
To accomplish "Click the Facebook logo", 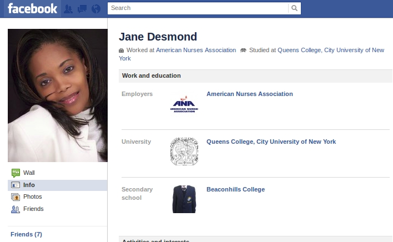I will pyautogui.click(x=33, y=8).
